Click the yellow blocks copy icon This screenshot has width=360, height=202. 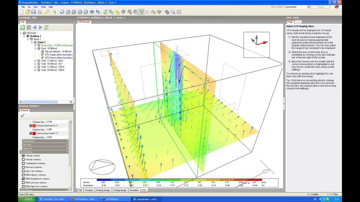(x=117, y=12)
